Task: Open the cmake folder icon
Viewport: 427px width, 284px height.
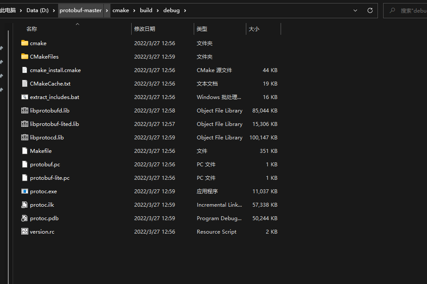Action: point(24,43)
